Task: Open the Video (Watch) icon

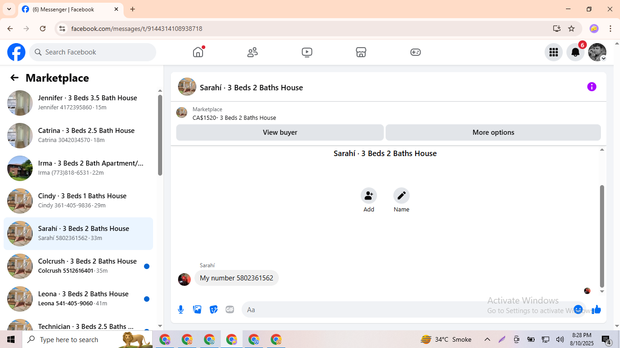Action: 307,52
